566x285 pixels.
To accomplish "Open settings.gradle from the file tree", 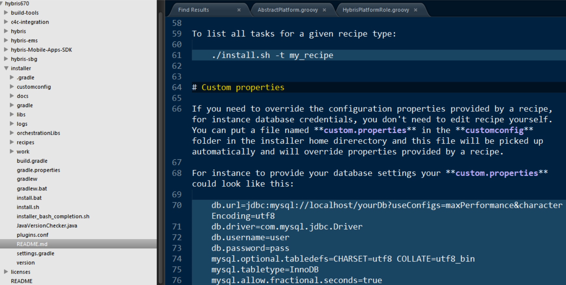I will click(35, 254).
